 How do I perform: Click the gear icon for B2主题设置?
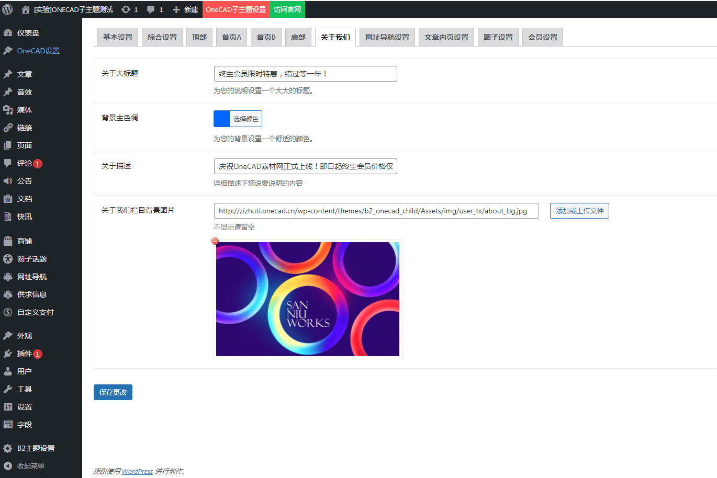click(8, 448)
